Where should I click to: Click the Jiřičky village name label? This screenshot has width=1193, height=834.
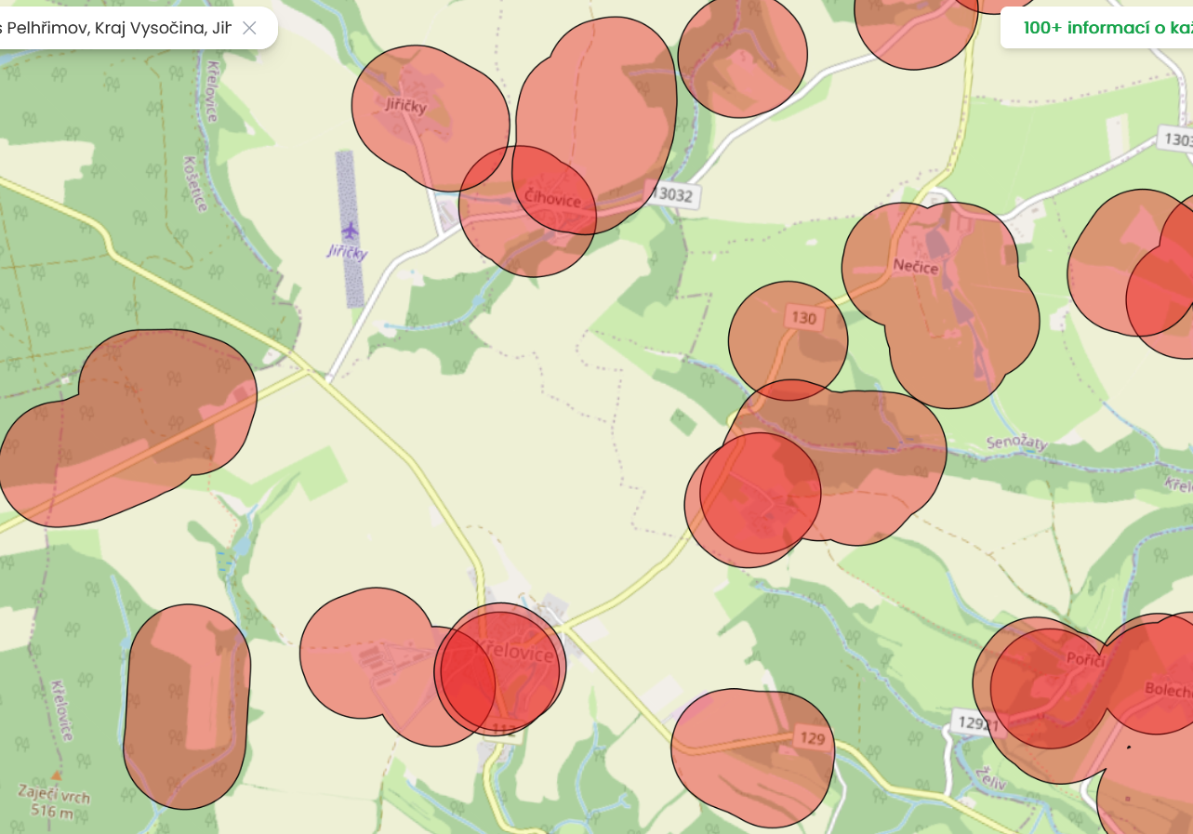(x=406, y=105)
